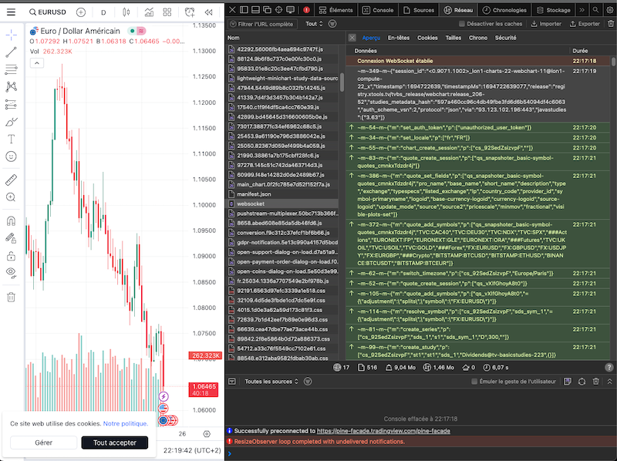
Task: Enable Désactiver les caches checkbox
Action: (462, 24)
